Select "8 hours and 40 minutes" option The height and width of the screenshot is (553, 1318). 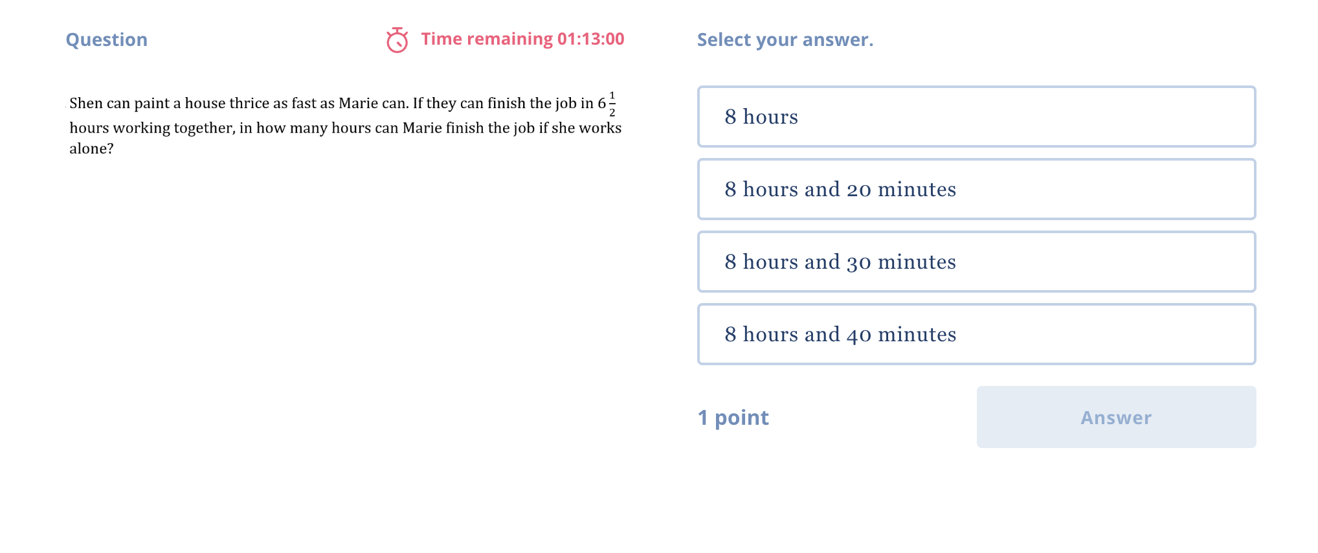tap(977, 334)
